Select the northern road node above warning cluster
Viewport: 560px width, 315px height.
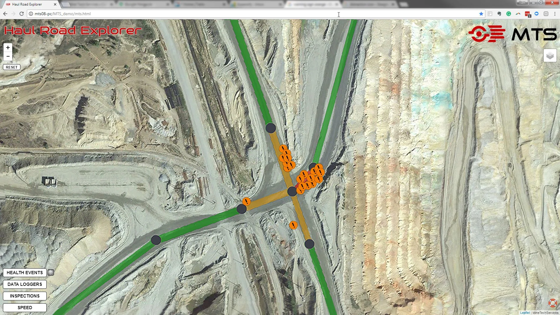coord(271,128)
